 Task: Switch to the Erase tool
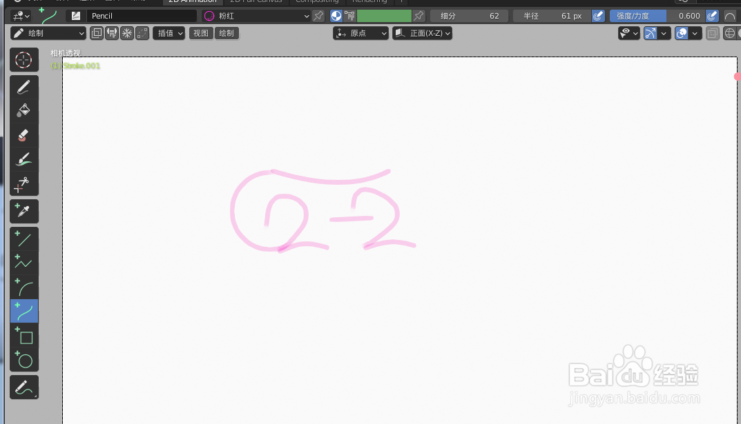(x=23, y=134)
